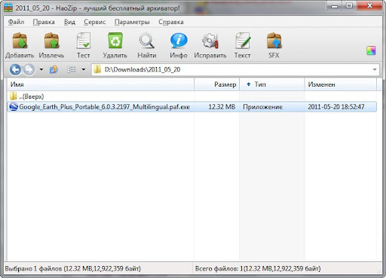Go up one folder level icon

(x=54, y=69)
